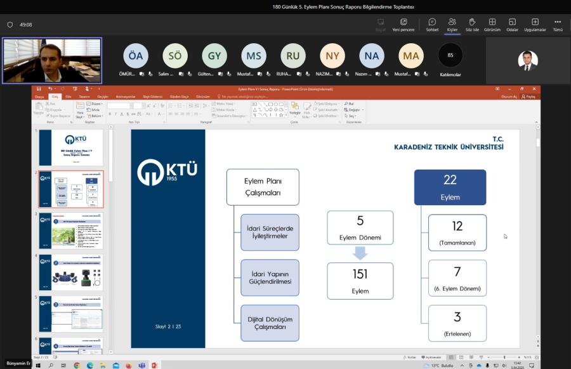Screen dimensions: 571x369
Task: Select MS participant avatar
Action: (x=254, y=56)
